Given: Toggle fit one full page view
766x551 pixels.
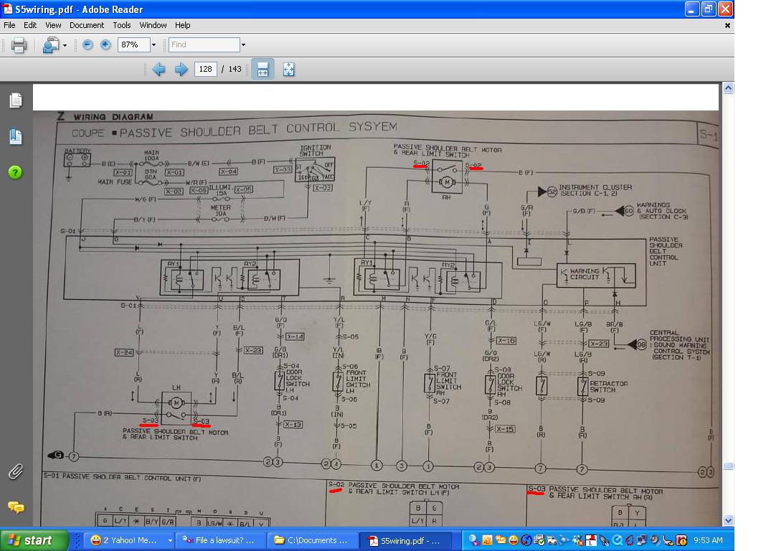Looking at the screenshot, I should pos(288,70).
